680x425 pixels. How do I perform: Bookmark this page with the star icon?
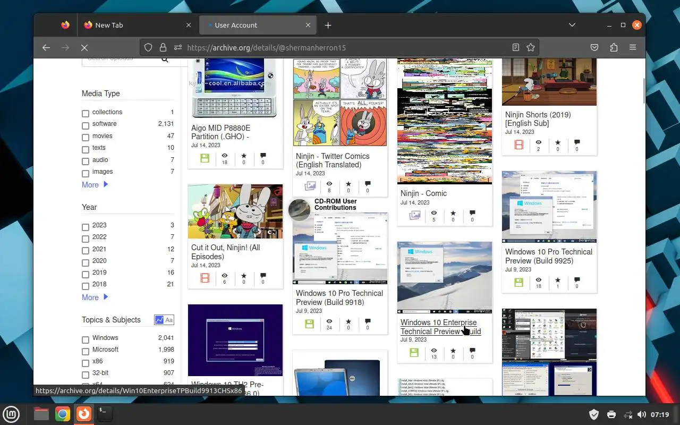pyautogui.click(x=530, y=47)
